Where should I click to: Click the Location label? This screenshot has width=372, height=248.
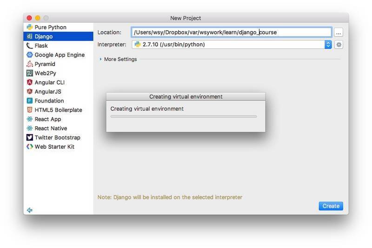click(109, 32)
